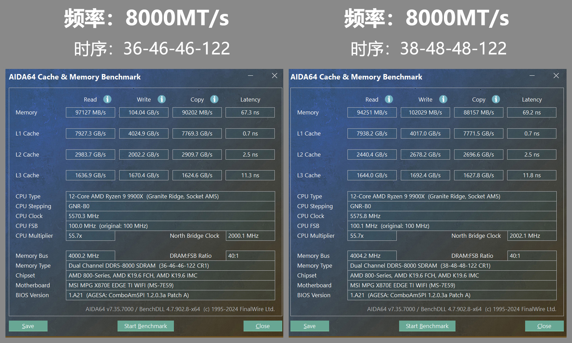
Task: Select L3 Cache copy 1624.6 GB/s
Action: [197, 175]
